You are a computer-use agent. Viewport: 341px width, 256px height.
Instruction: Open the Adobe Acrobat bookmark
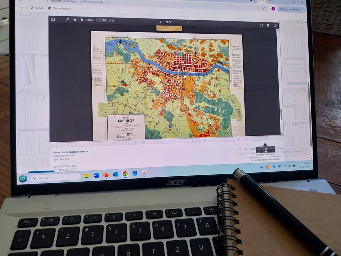(x=62, y=9)
